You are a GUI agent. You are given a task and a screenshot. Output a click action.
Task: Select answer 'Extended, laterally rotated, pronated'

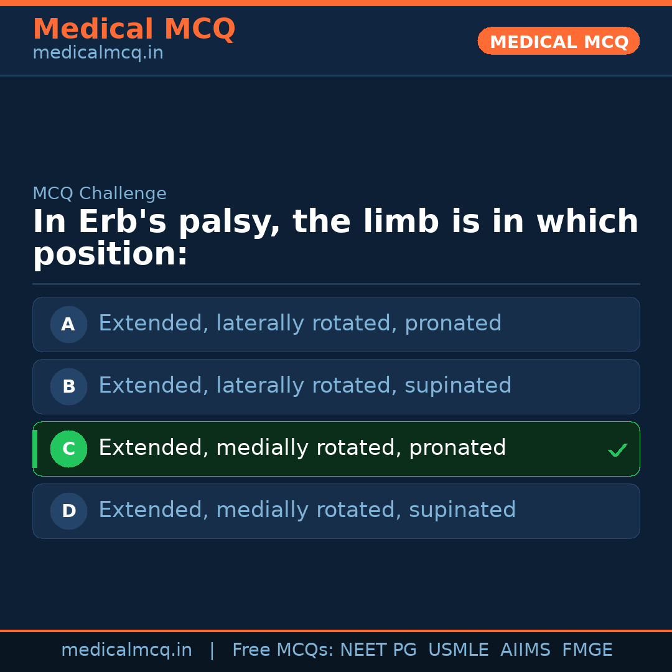[x=300, y=324]
